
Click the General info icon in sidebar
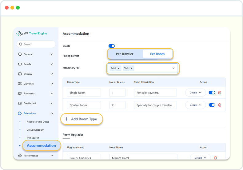(20, 54)
